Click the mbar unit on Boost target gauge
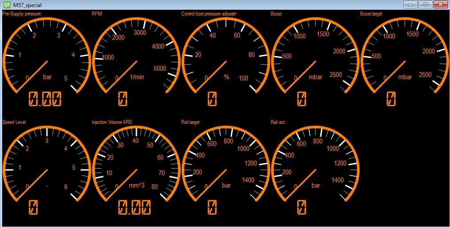This screenshot has width=450, height=227. [405, 77]
